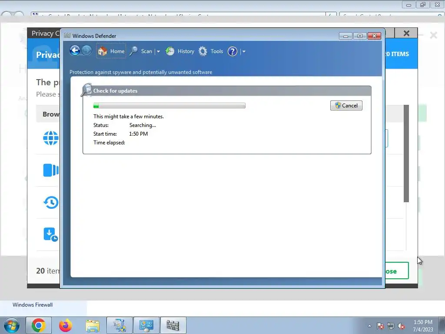Open the Windows Defender help icon

[232, 51]
